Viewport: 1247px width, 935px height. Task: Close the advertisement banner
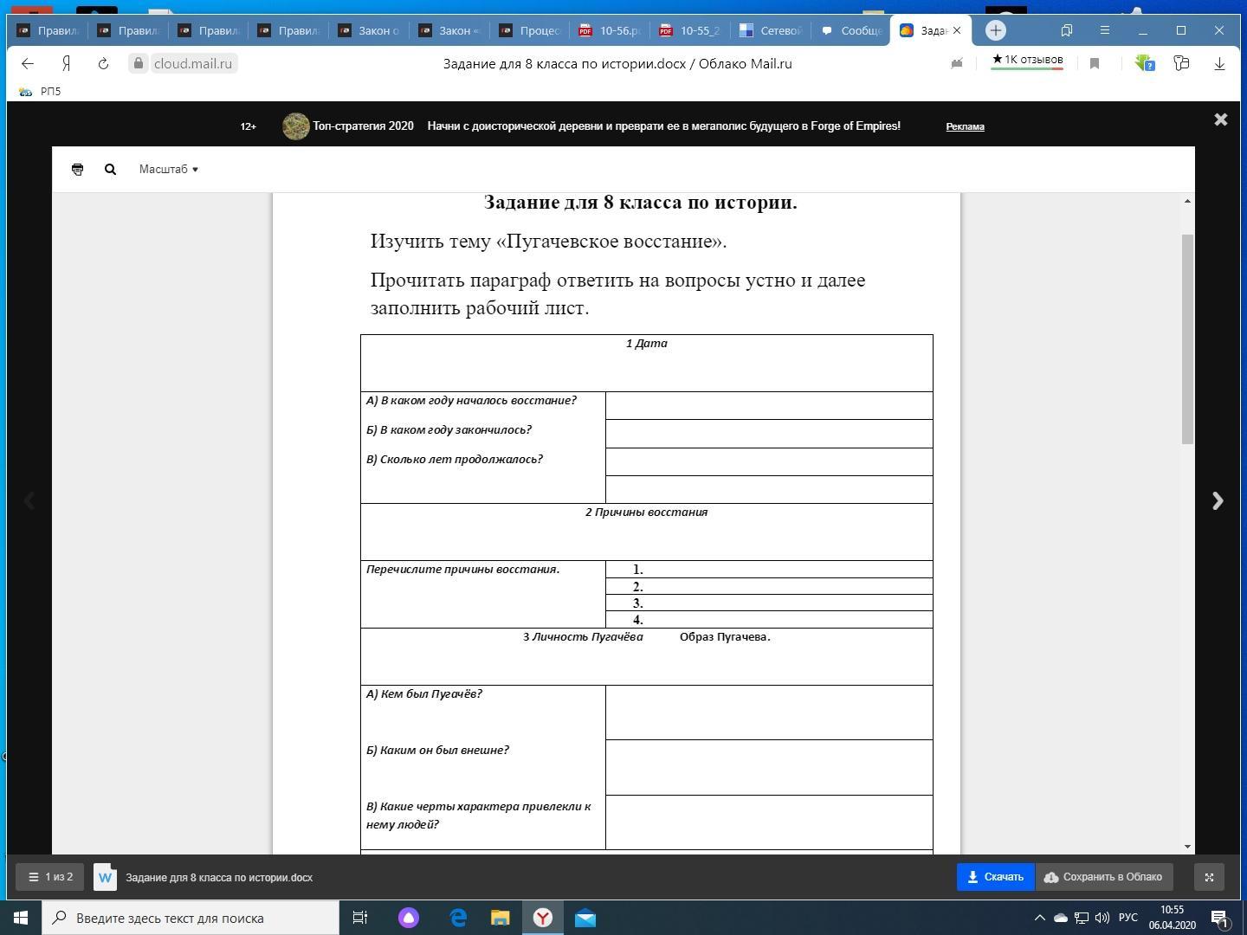(1221, 120)
